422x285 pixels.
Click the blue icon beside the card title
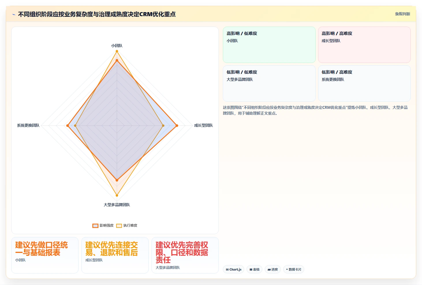click(14, 14)
